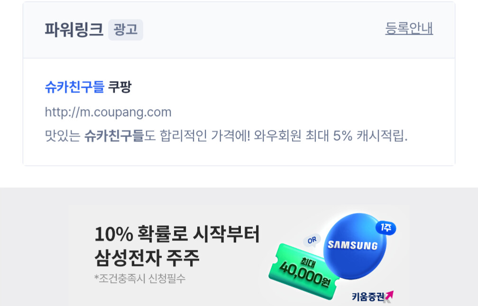Click the pink arrow in 키움증권 logo
The width and height of the screenshot is (478, 306).
tap(389, 295)
